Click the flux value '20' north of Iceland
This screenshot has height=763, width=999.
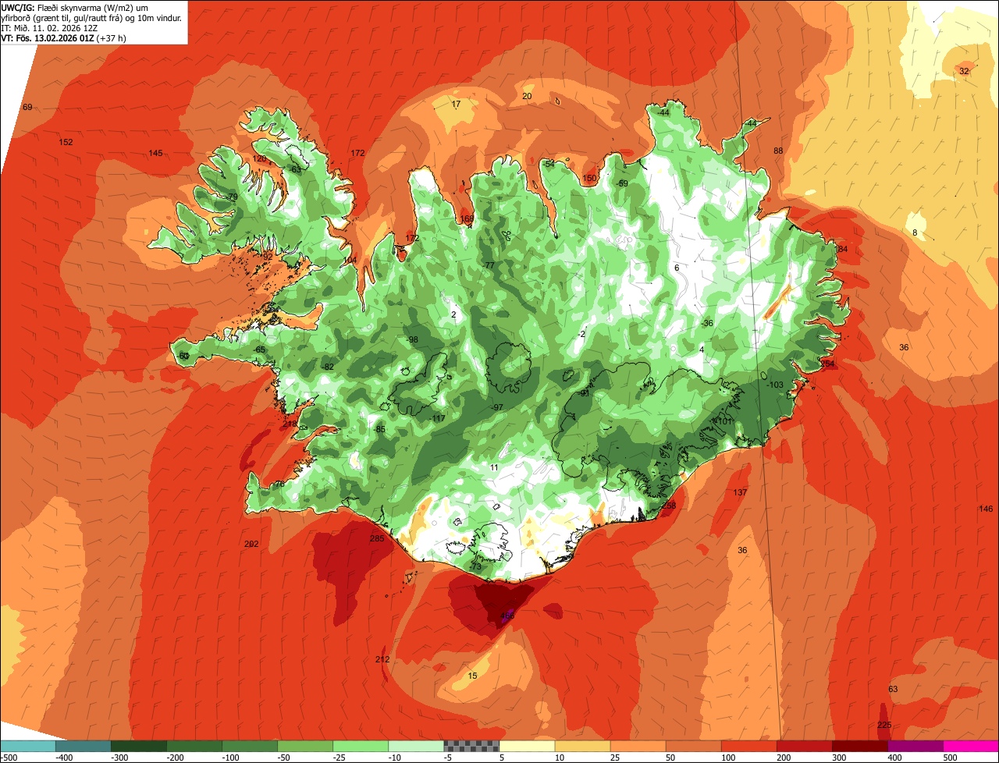527,96
